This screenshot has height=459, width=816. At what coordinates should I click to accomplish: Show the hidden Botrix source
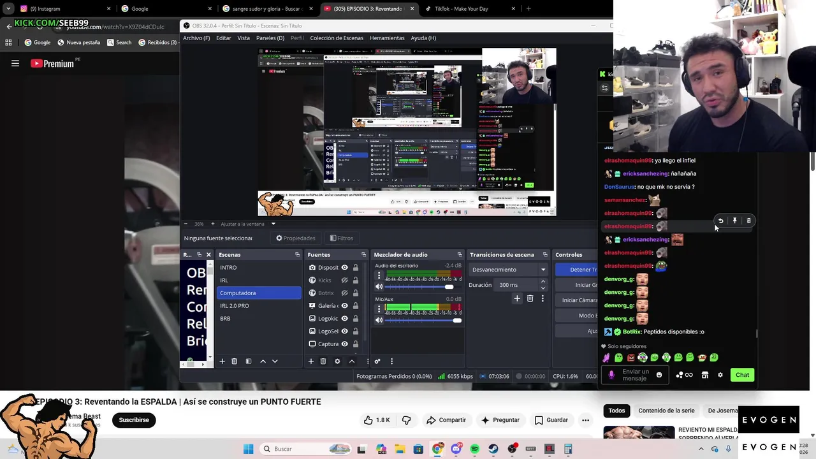[344, 293]
